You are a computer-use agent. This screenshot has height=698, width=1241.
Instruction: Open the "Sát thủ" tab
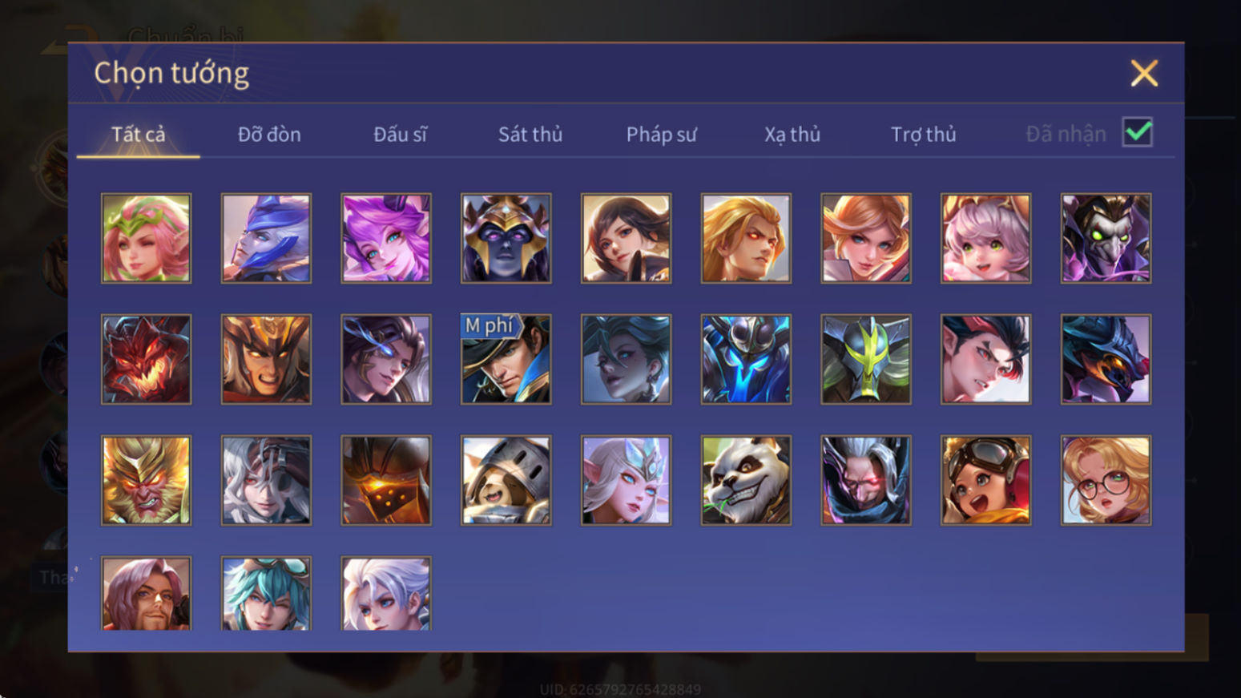[530, 134]
